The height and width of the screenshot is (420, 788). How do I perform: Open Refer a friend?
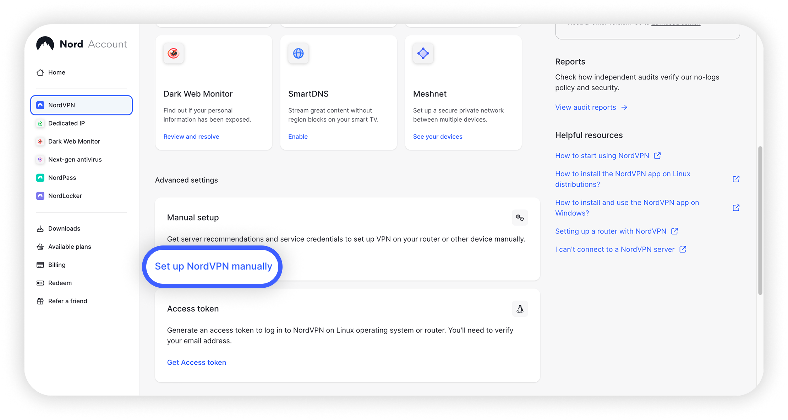click(x=62, y=301)
